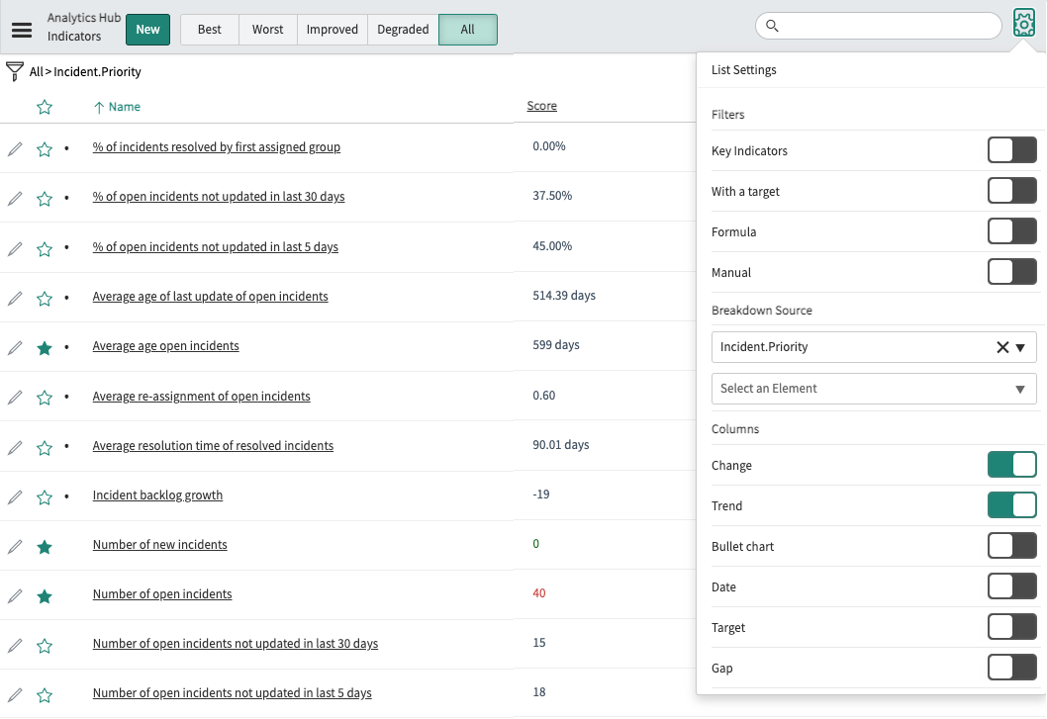Open Incident.Priority breakdown source dropdown arrow
The width and height of the screenshot is (1047, 719).
coord(1020,347)
